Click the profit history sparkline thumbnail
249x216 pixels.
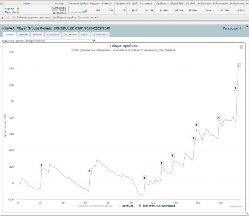78,11
